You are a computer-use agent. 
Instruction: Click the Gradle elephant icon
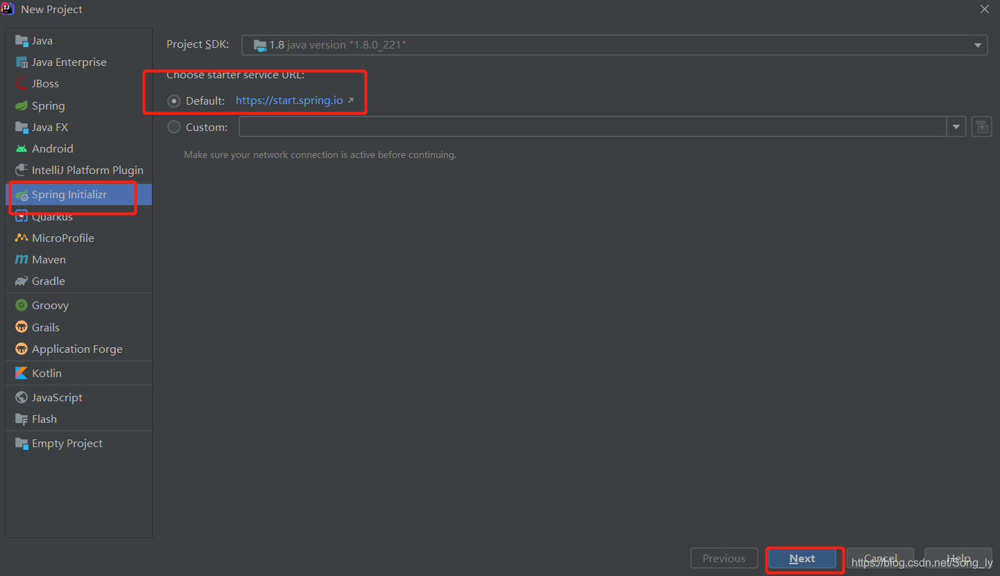tap(21, 281)
